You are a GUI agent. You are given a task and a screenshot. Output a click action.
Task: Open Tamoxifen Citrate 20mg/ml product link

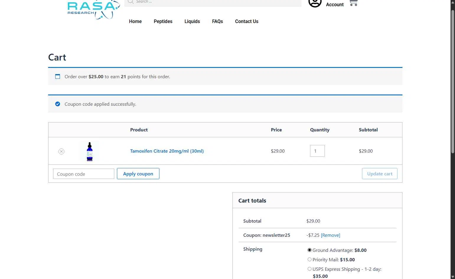(x=167, y=151)
